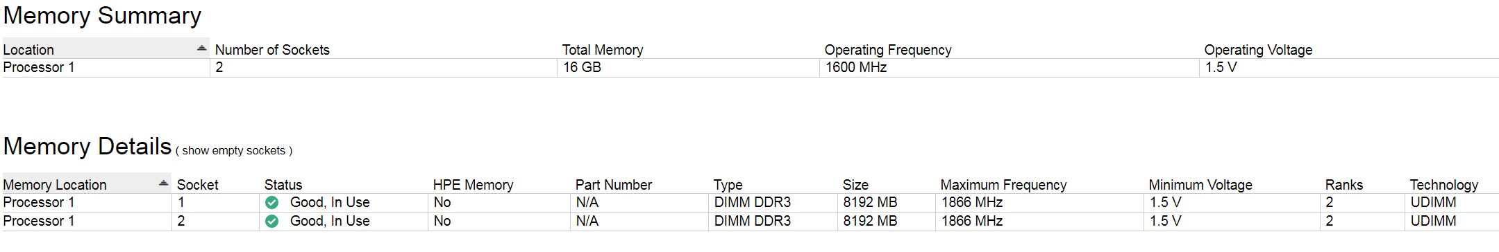The width and height of the screenshot is (1499, 252).
Task: Sort by Total Memory column header
Action: (x=603, y=50)
